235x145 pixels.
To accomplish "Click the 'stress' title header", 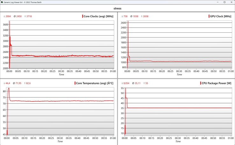I will (x=117, y=9).
